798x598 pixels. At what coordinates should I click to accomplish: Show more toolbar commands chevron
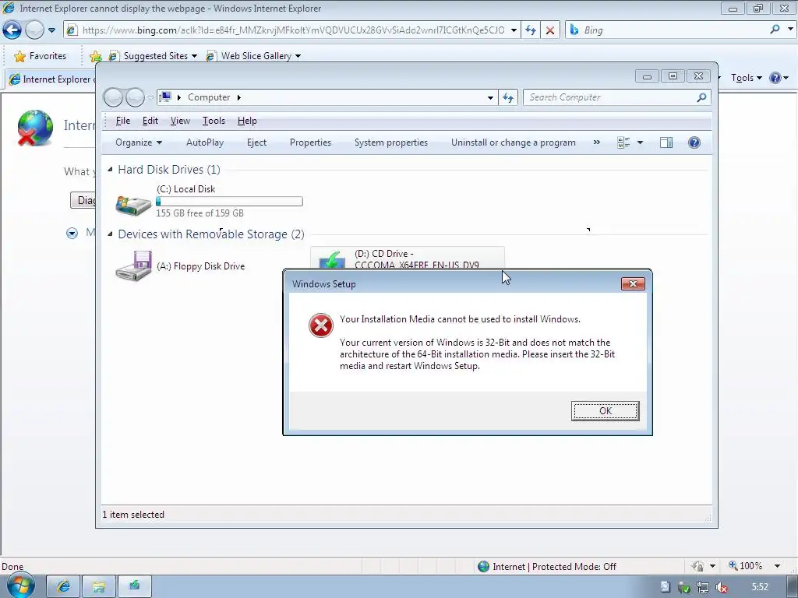(596, 142)
